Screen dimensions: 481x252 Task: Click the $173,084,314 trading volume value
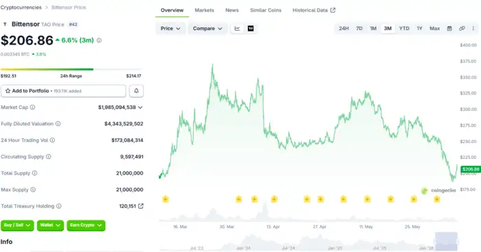(x=127, y=140)
